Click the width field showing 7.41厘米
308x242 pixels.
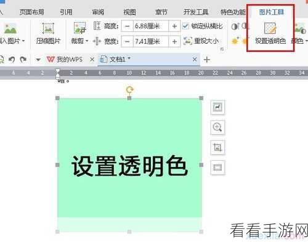coord(151,42)
